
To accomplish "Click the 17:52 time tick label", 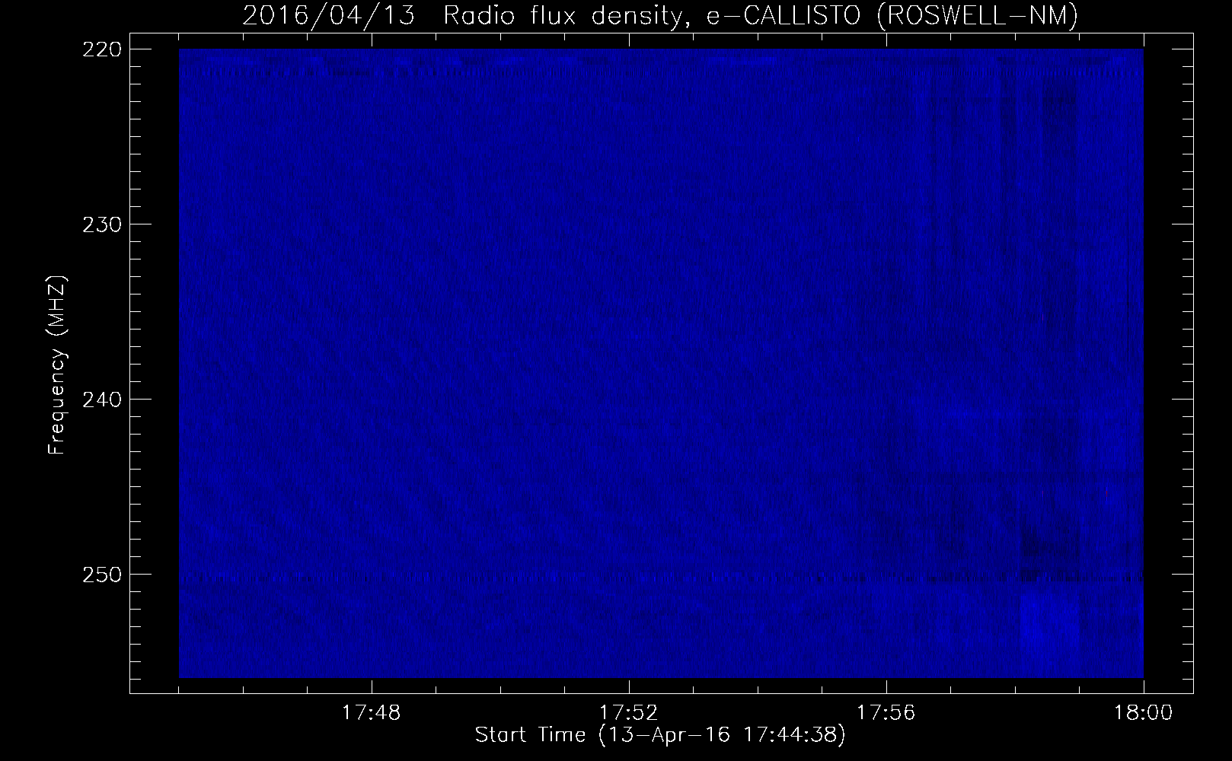I will pos(629,713).
